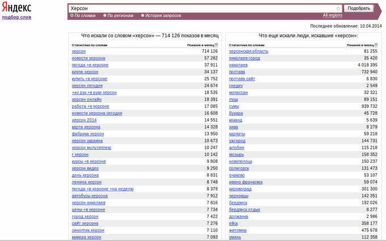This screenshot has width=386, height=241.
Task: Open the 'житомир' link
Action: 238,230
